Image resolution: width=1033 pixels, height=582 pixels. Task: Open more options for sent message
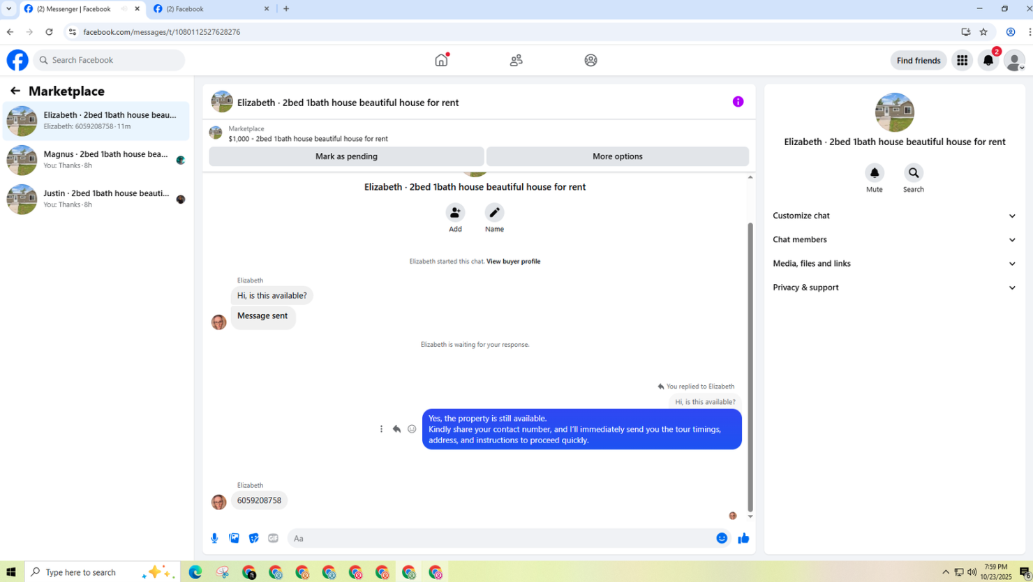(381, 429)
